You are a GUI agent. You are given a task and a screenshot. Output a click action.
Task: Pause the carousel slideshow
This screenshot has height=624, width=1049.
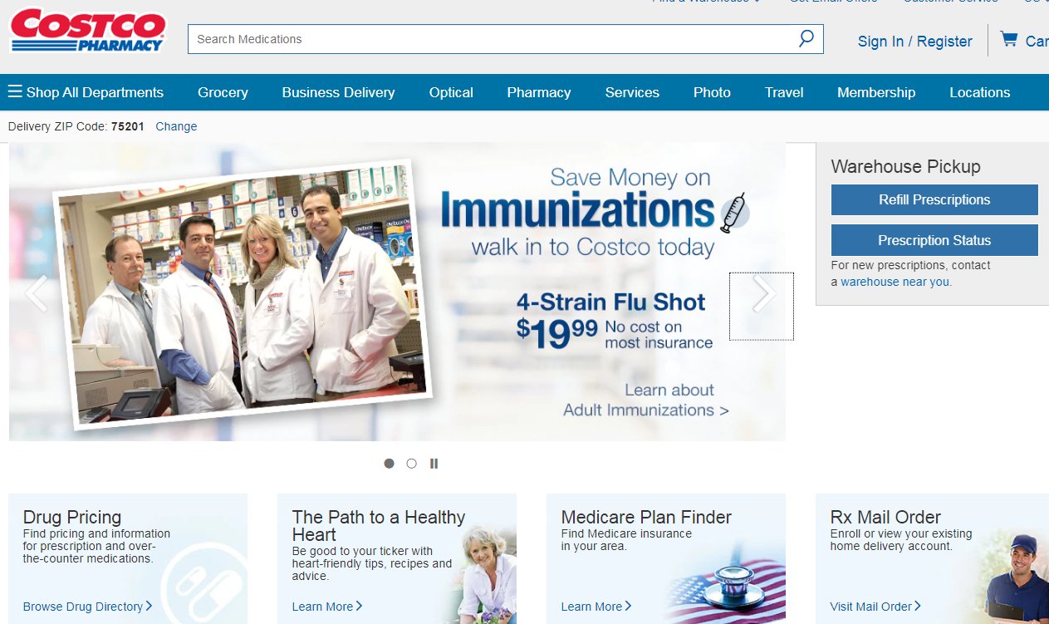pos(434,464)
